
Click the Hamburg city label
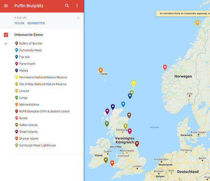[186, 150]
